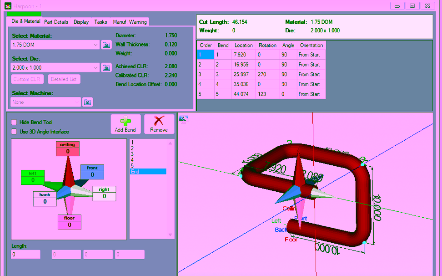Click the ceiling value box

click(x=68, y=152)
